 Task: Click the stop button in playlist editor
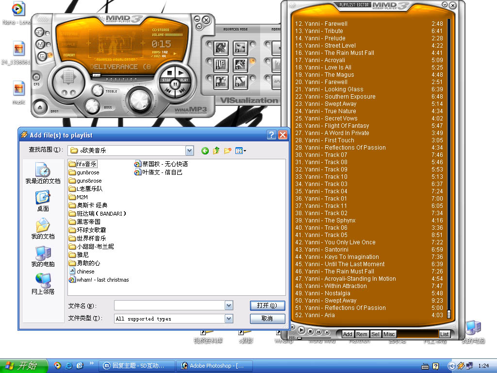click(311, 331)
